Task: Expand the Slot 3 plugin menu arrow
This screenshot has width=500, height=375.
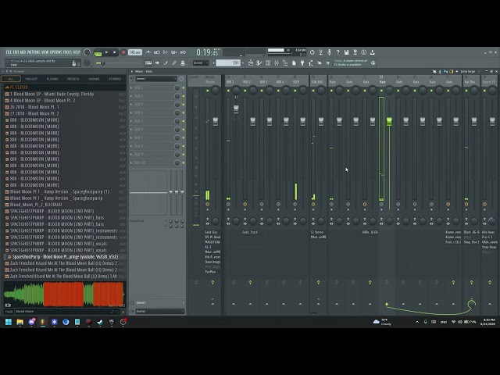Action: [131, 104]
